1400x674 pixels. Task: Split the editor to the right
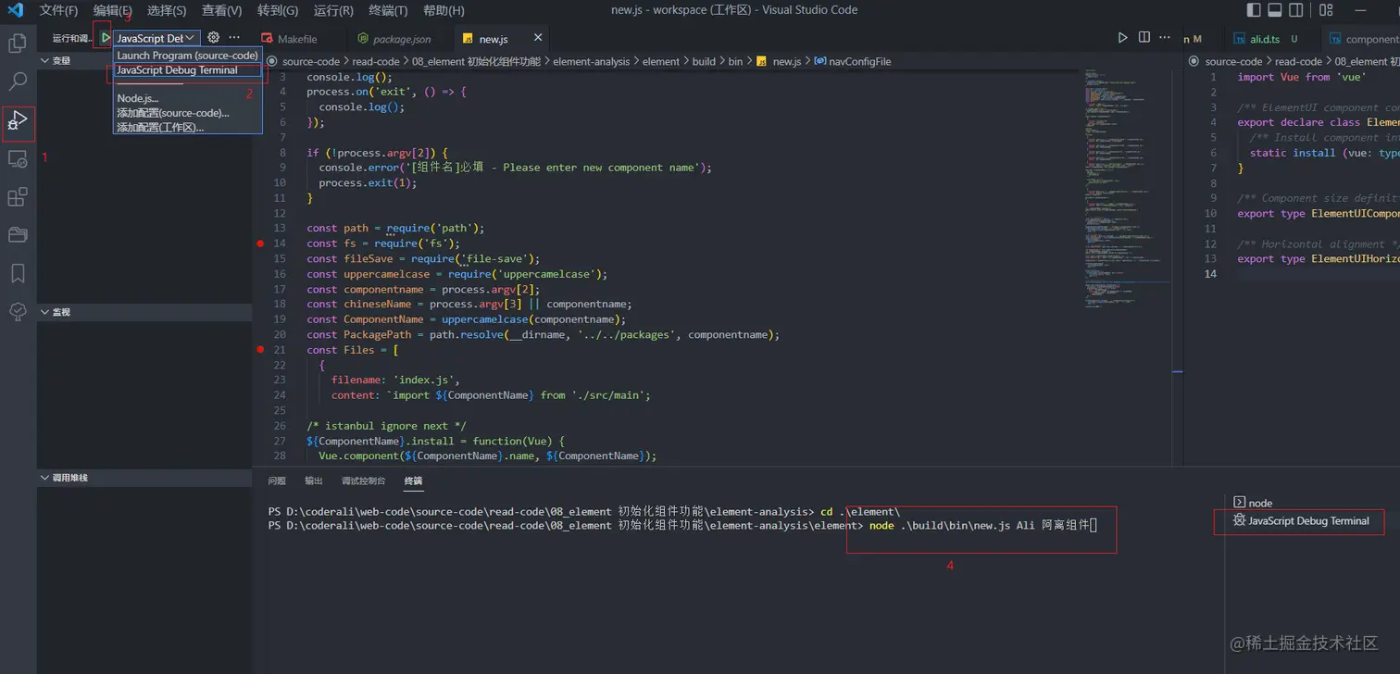[x=1144, y=38]
